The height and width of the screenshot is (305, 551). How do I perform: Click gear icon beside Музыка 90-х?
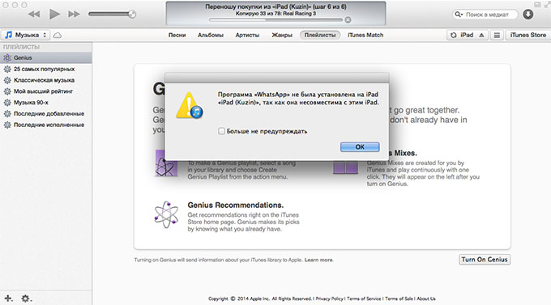(7, 103)
